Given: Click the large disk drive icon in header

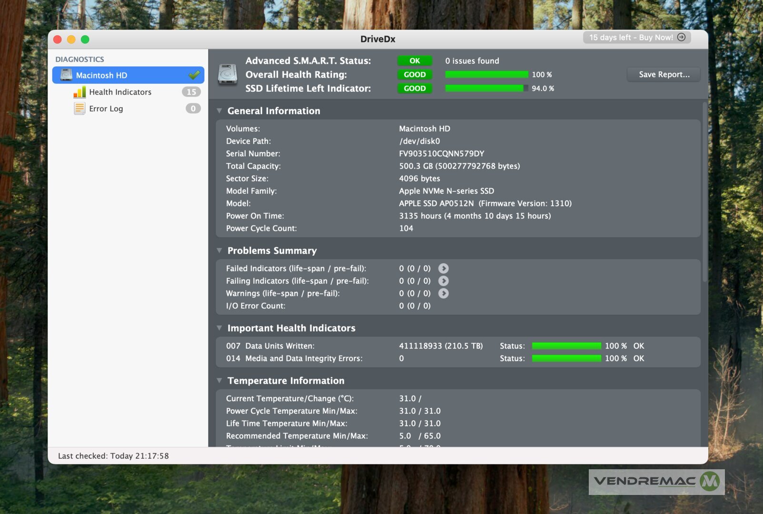Looking at the screenshot, I should click(x=228, y=75).
